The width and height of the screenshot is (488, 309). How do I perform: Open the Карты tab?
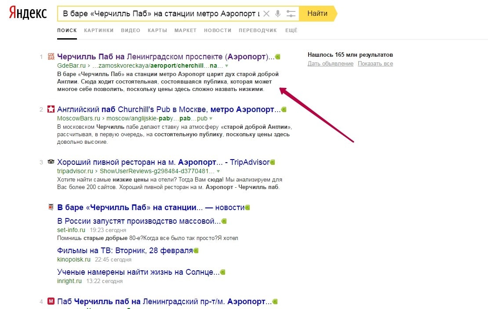[x=157, y=30]
